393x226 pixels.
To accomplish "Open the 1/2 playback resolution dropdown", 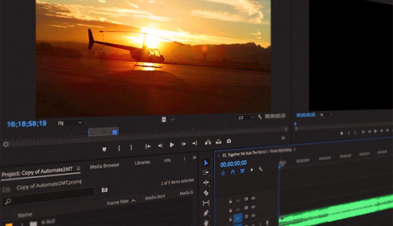I will (245, 117).
